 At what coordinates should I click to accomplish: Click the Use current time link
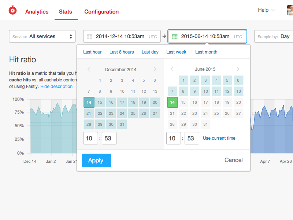(219, 138)
